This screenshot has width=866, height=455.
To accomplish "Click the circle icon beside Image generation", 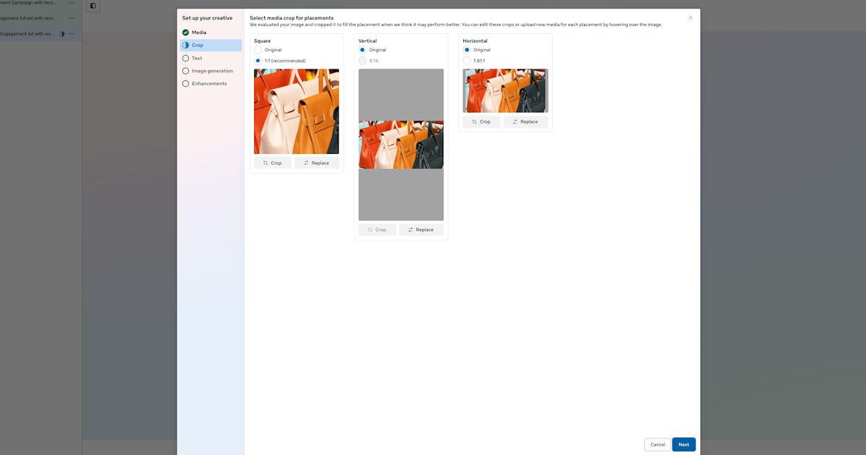I will [185, 71].
